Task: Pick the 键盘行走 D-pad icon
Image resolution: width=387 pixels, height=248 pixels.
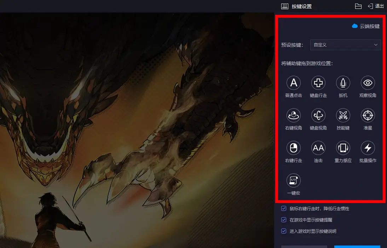Action: tap(318, 83)
